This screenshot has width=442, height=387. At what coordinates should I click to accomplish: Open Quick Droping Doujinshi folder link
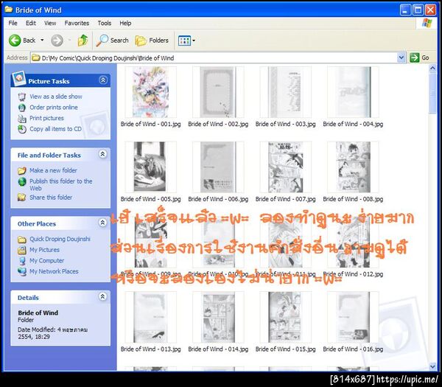coord(60,239)
